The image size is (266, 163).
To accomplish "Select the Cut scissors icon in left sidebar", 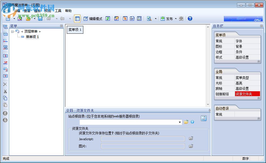I will (x=5, y=92).
